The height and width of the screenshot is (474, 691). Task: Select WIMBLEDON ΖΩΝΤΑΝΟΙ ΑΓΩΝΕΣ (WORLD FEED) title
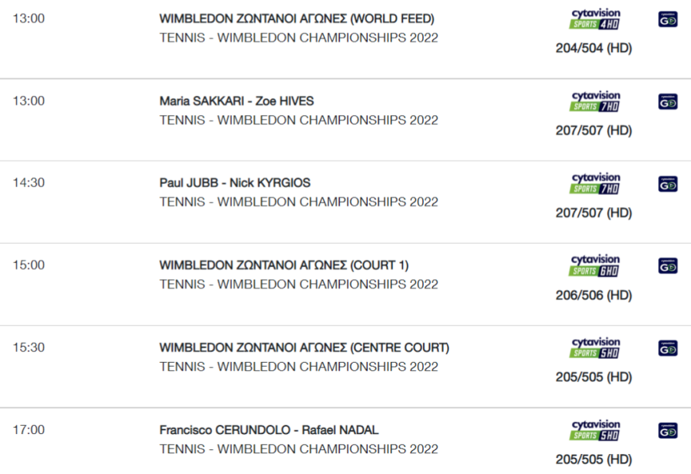[296, 19]
